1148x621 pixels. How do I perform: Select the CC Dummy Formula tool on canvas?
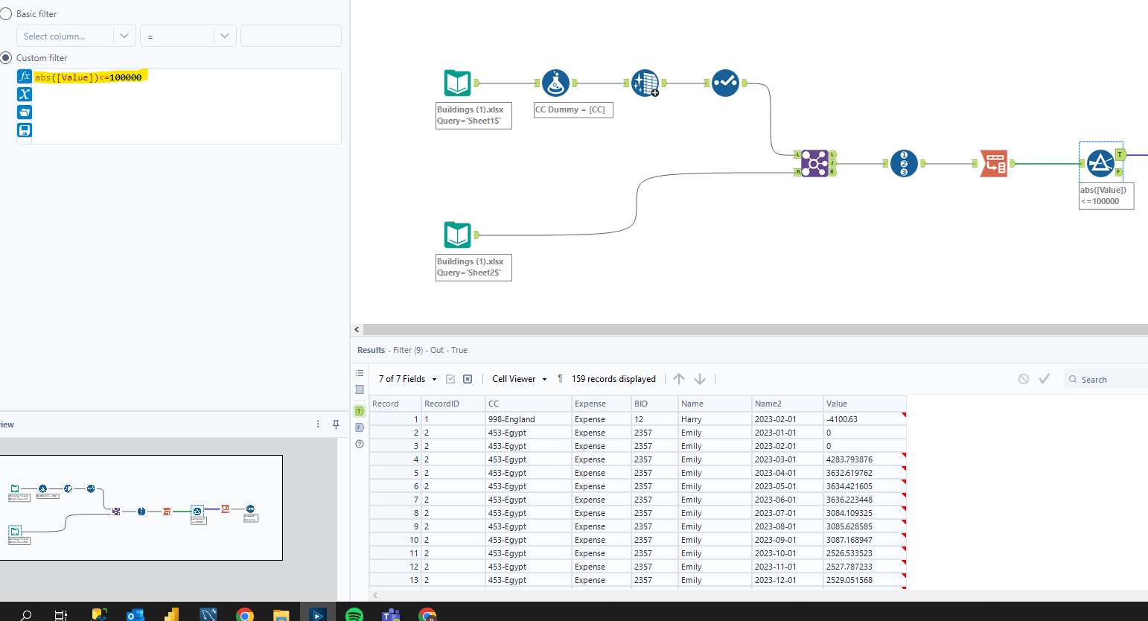coord(557,83)
